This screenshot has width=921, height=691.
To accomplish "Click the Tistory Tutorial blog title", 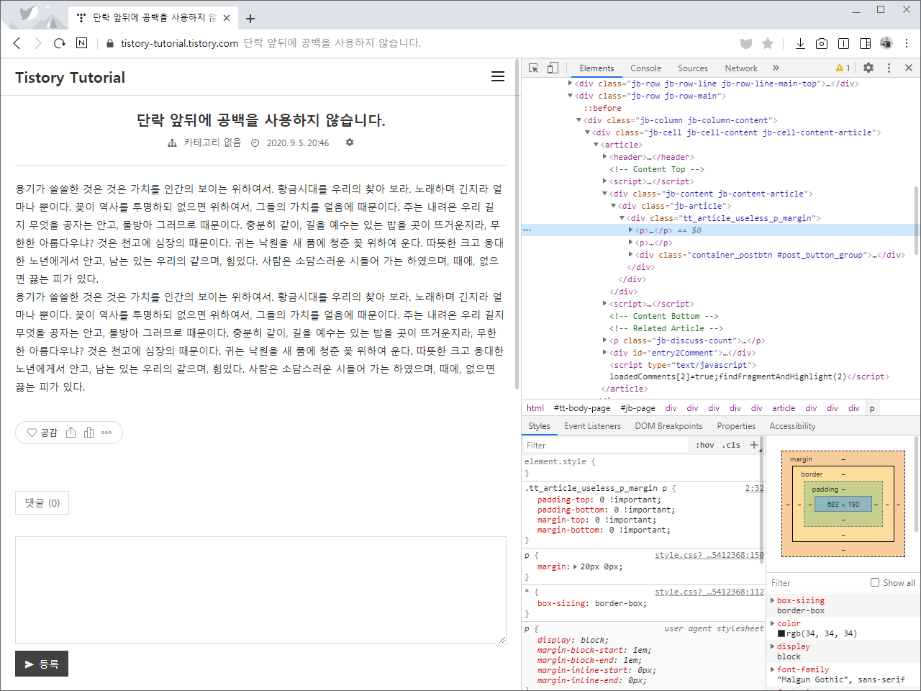I will click(70, 77).
